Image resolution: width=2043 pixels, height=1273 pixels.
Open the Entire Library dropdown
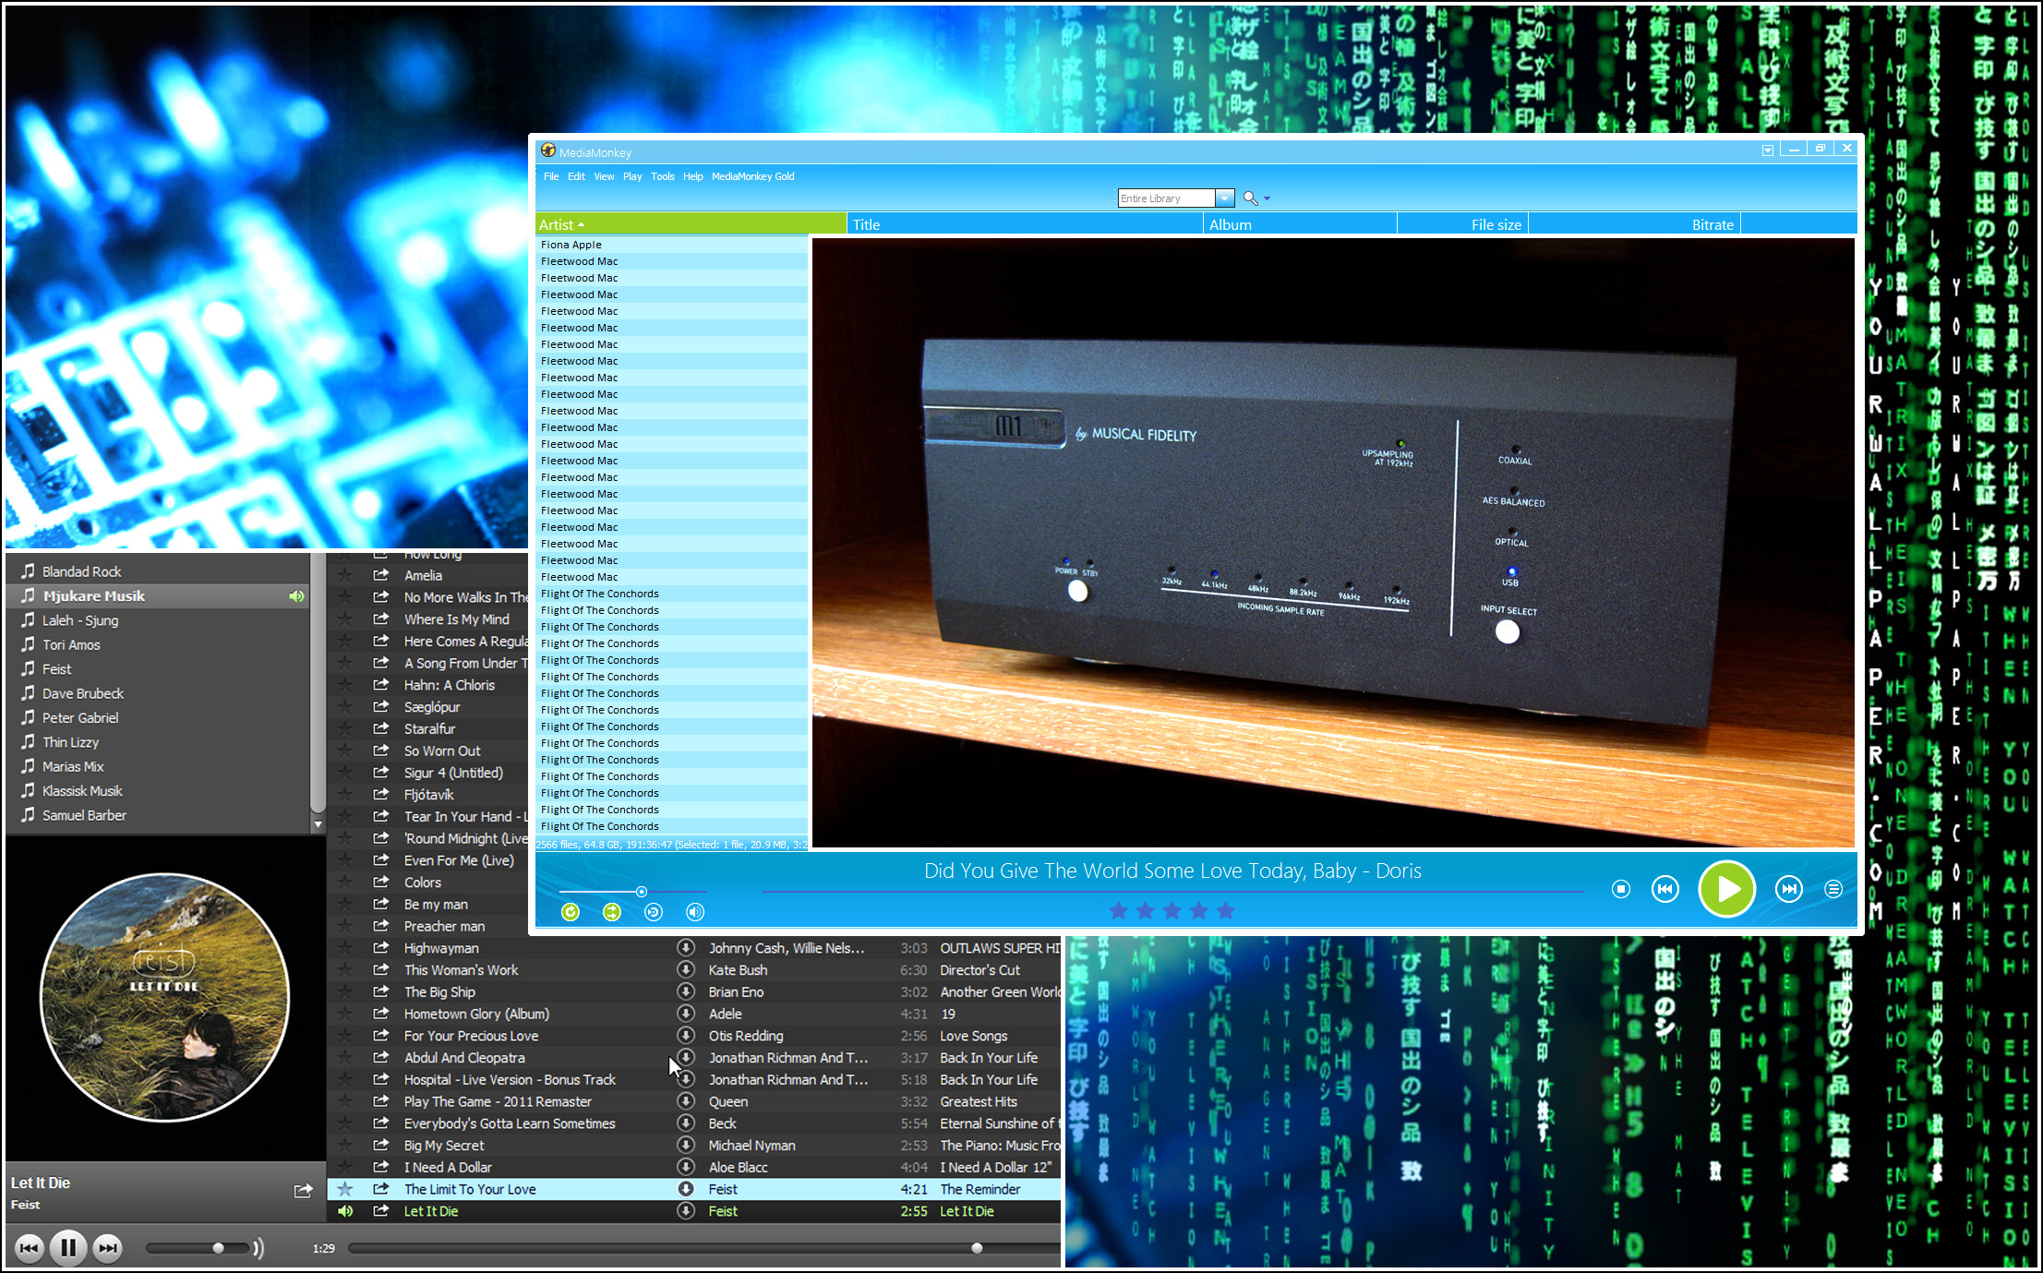click(x=1224, y=198)
